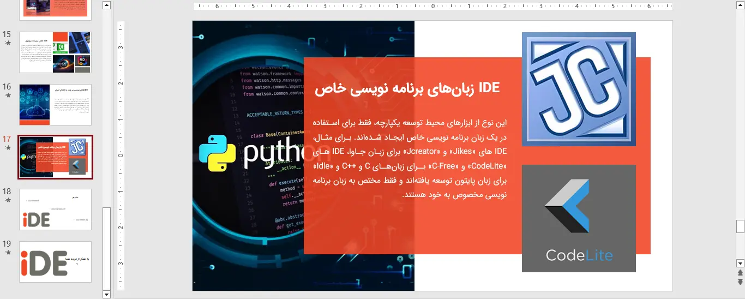Click the Persian body paragraph on slide
The height and width of the screenshot is (299, 745).
(411, 158)
